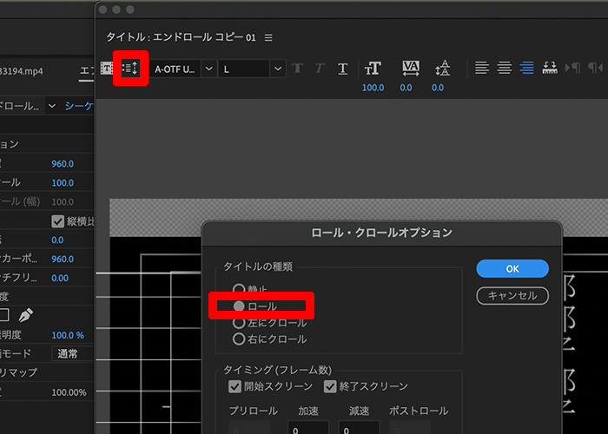This screenshot has width=608, height=434.
Task: Click the font size icon
Action: pyautogui.click(x=373, y=69)
